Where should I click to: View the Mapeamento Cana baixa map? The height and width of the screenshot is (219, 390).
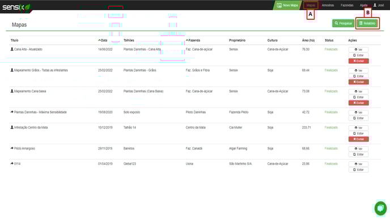click(358, 92)
